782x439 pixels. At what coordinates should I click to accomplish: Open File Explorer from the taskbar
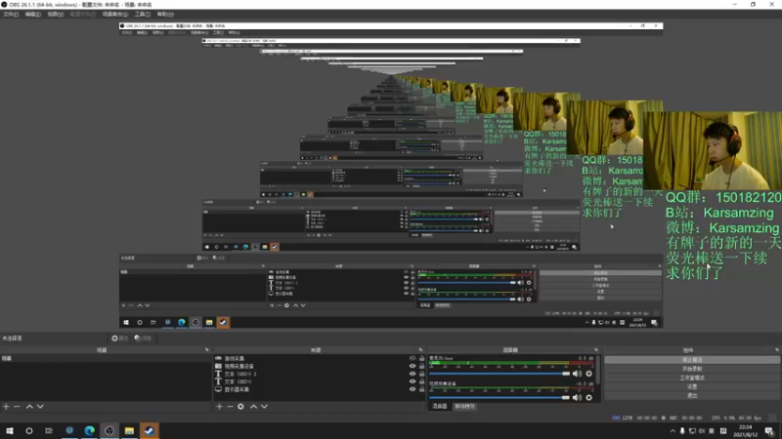[129, 430]
